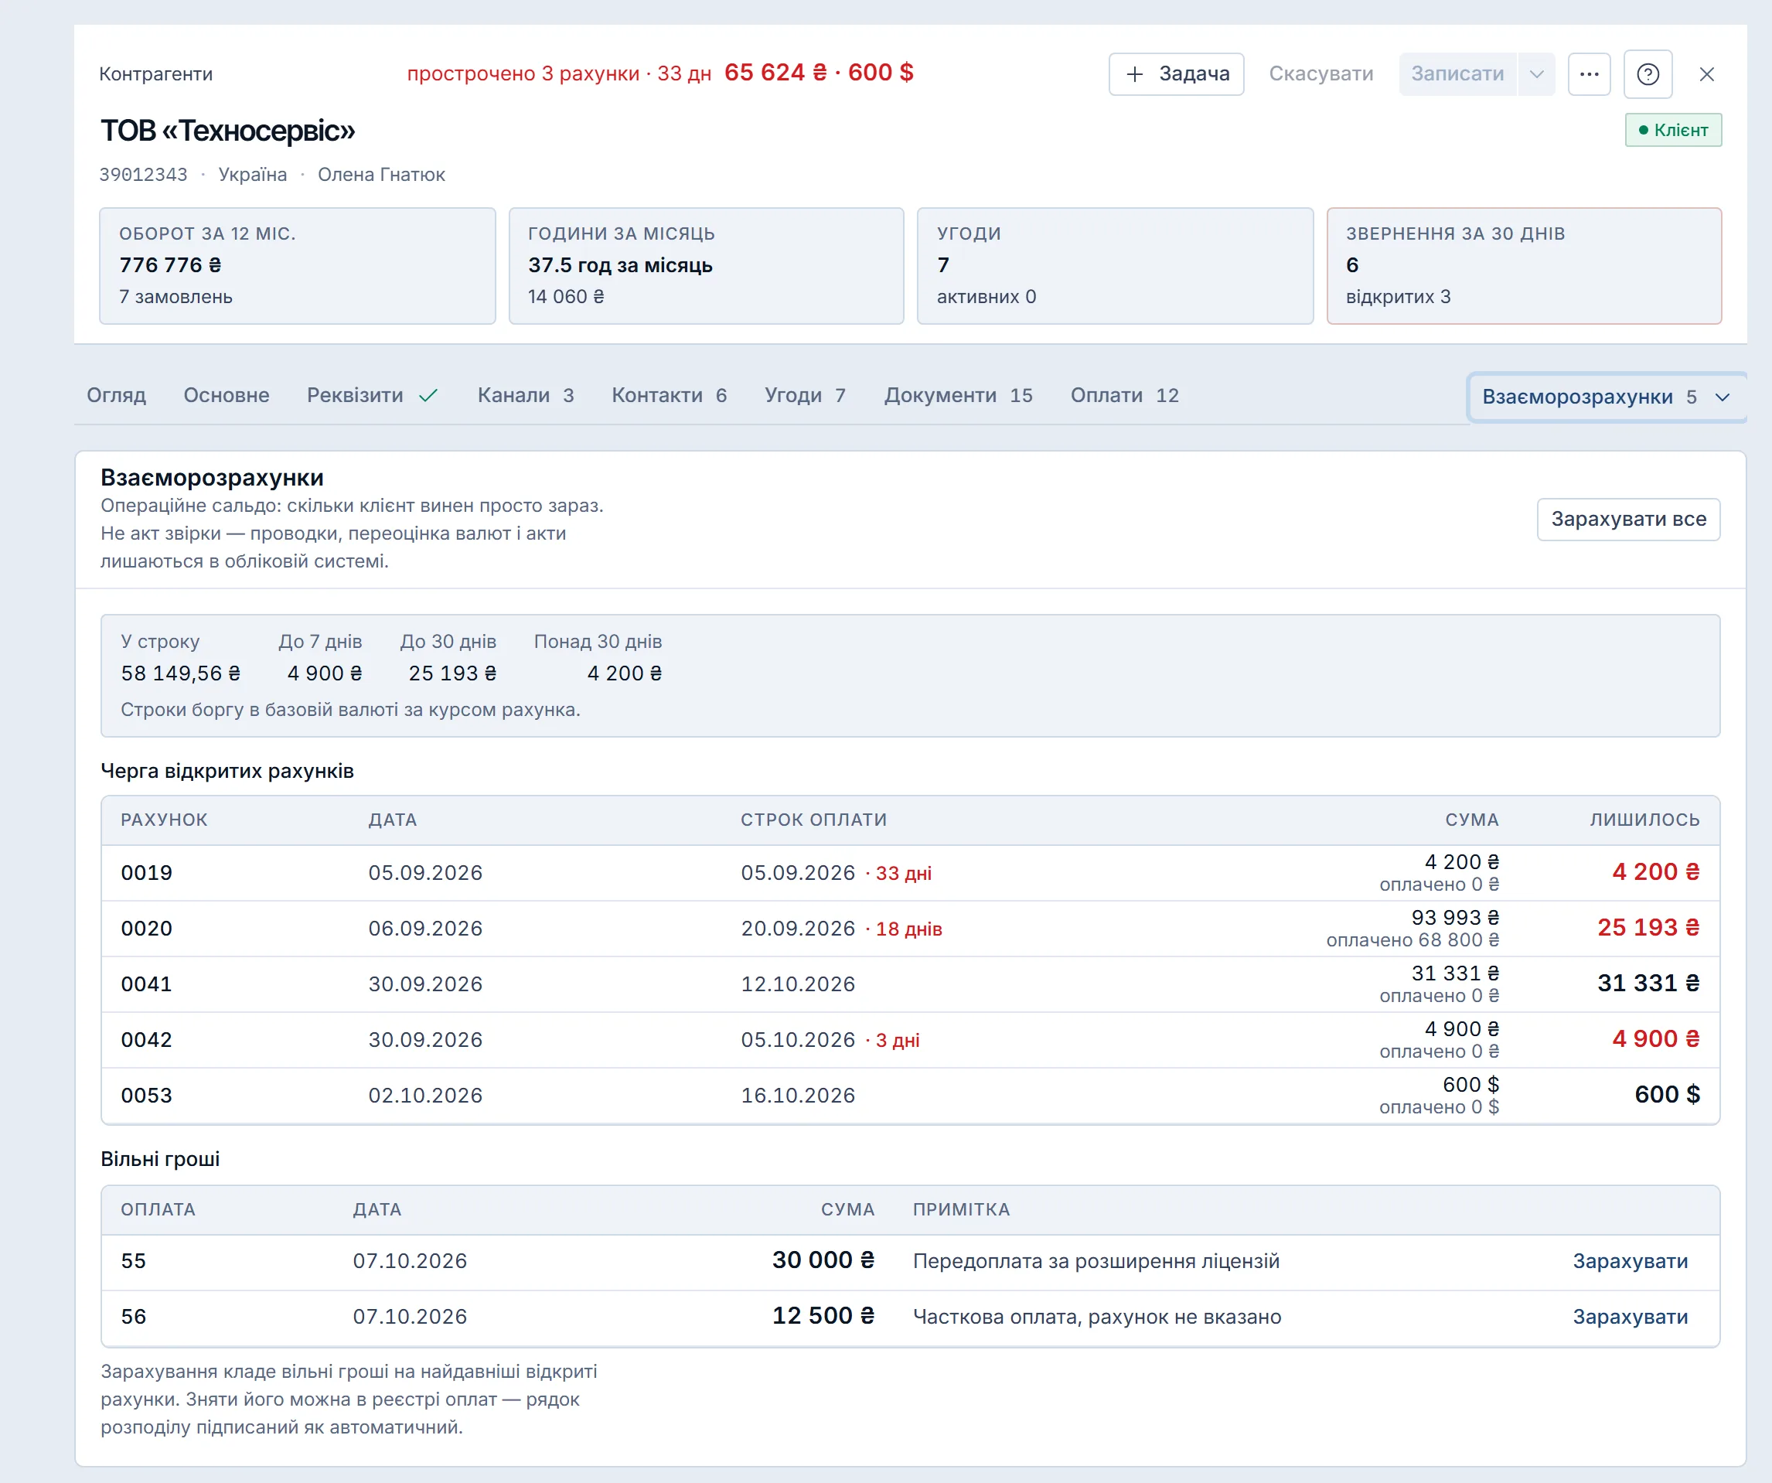
Task: Open the help question-mark icon
Action: pos(1647,74)
